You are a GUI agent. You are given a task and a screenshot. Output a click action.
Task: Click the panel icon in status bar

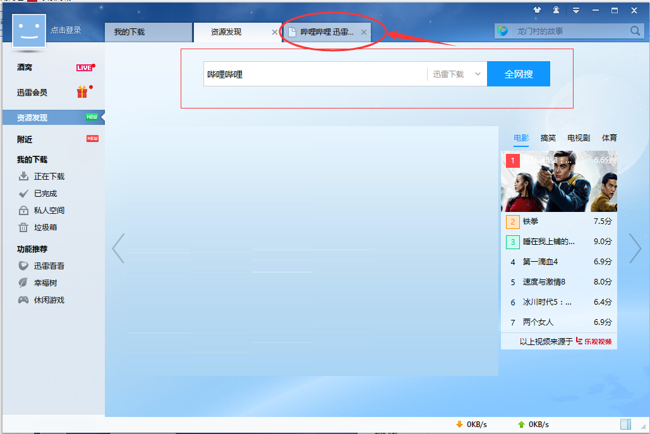click(625, 424)
